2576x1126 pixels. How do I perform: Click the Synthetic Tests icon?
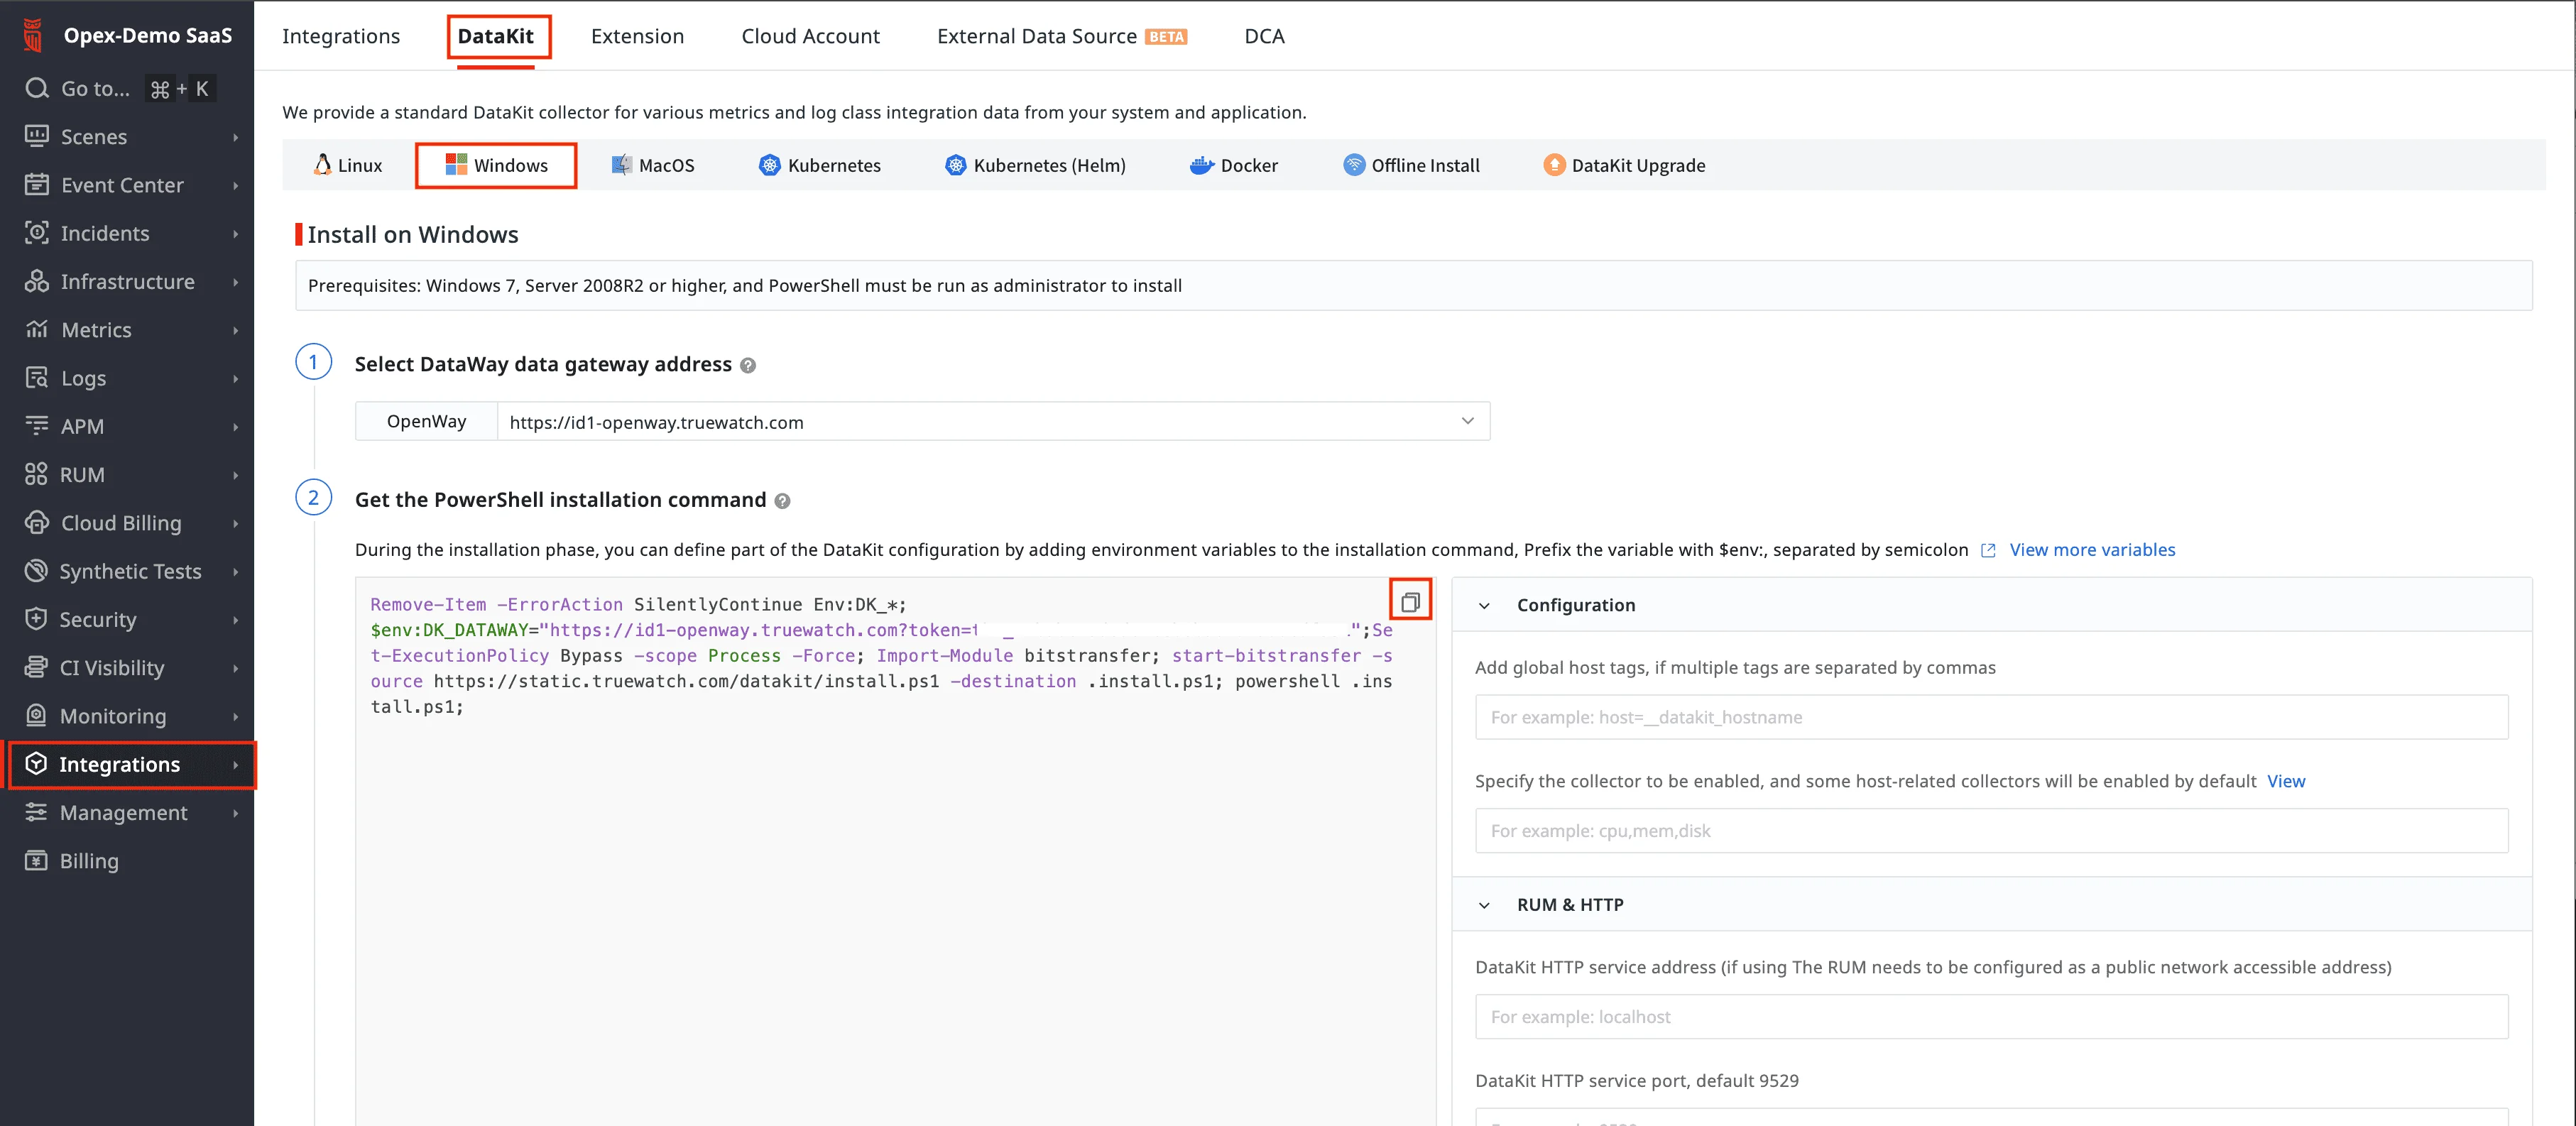(36, 571)
